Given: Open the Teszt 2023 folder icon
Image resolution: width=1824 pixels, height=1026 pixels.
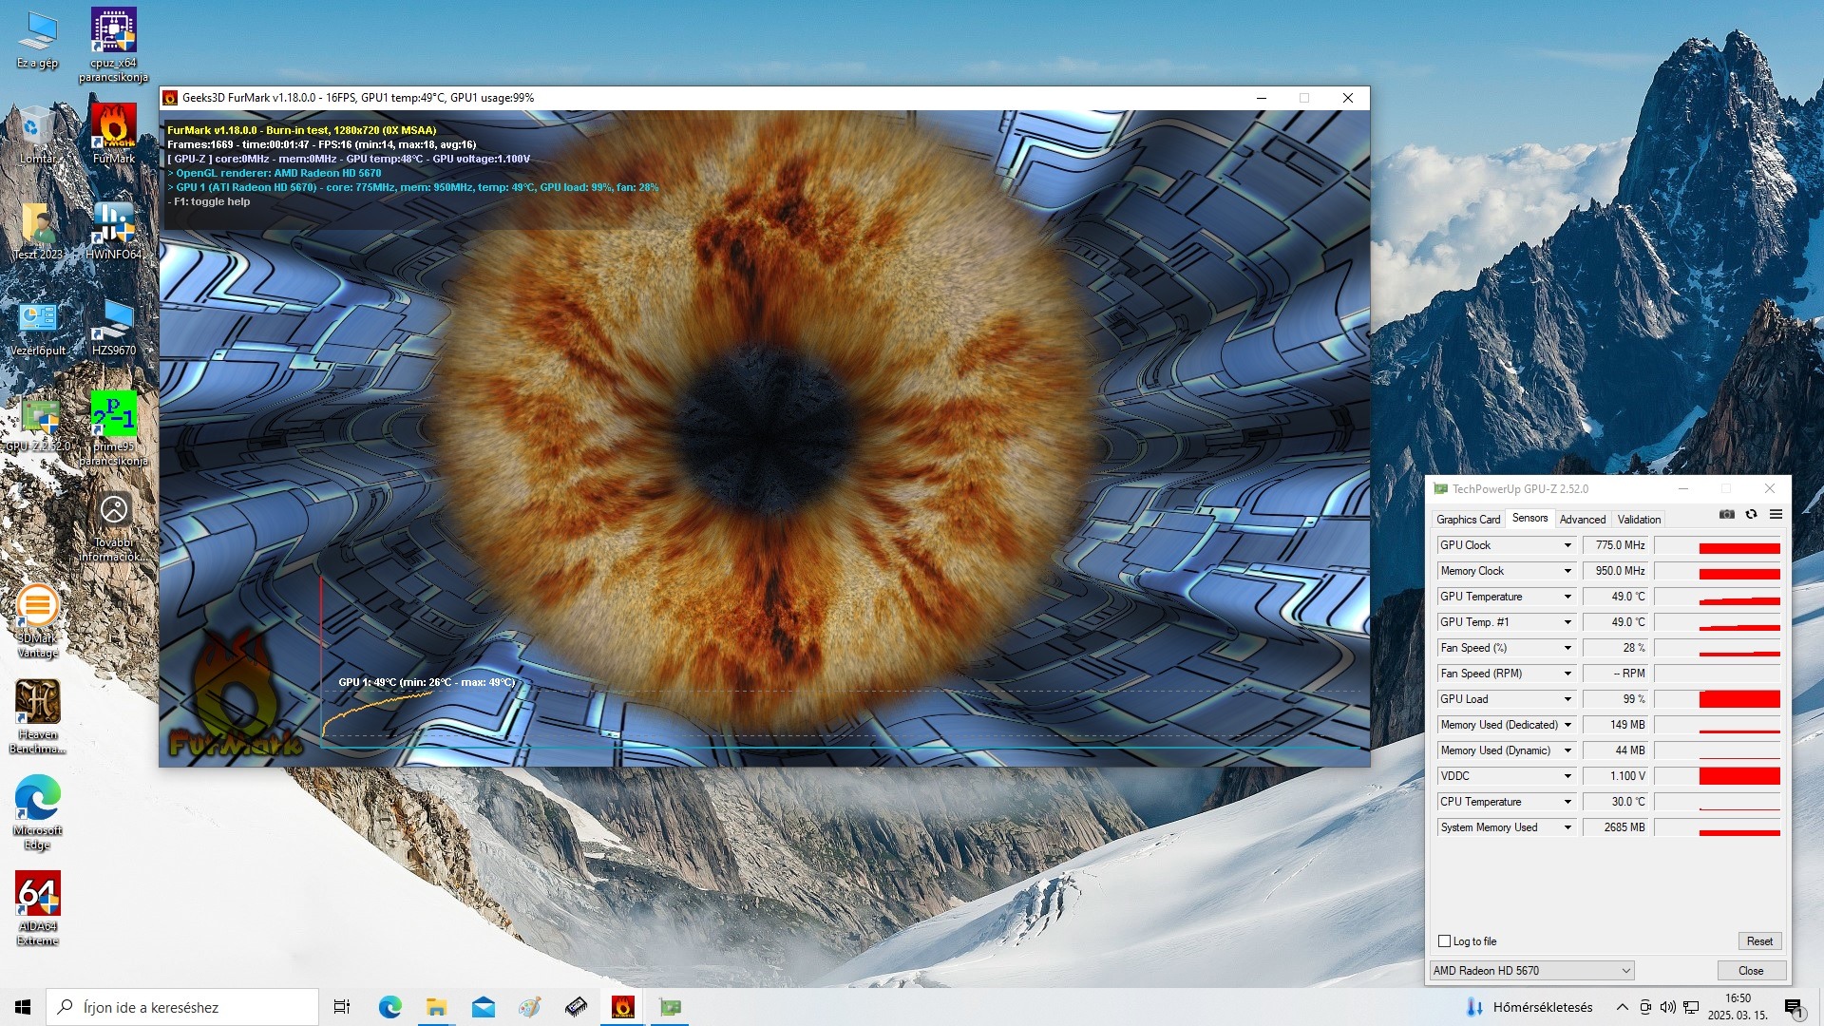Looking at the screenshot, I should pos(37,231).
